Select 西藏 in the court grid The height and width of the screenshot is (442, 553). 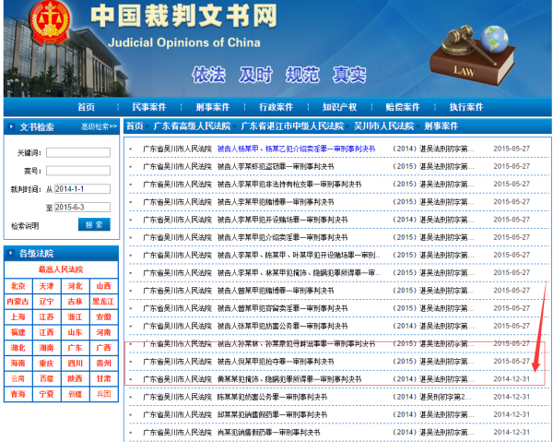[47, 379]
